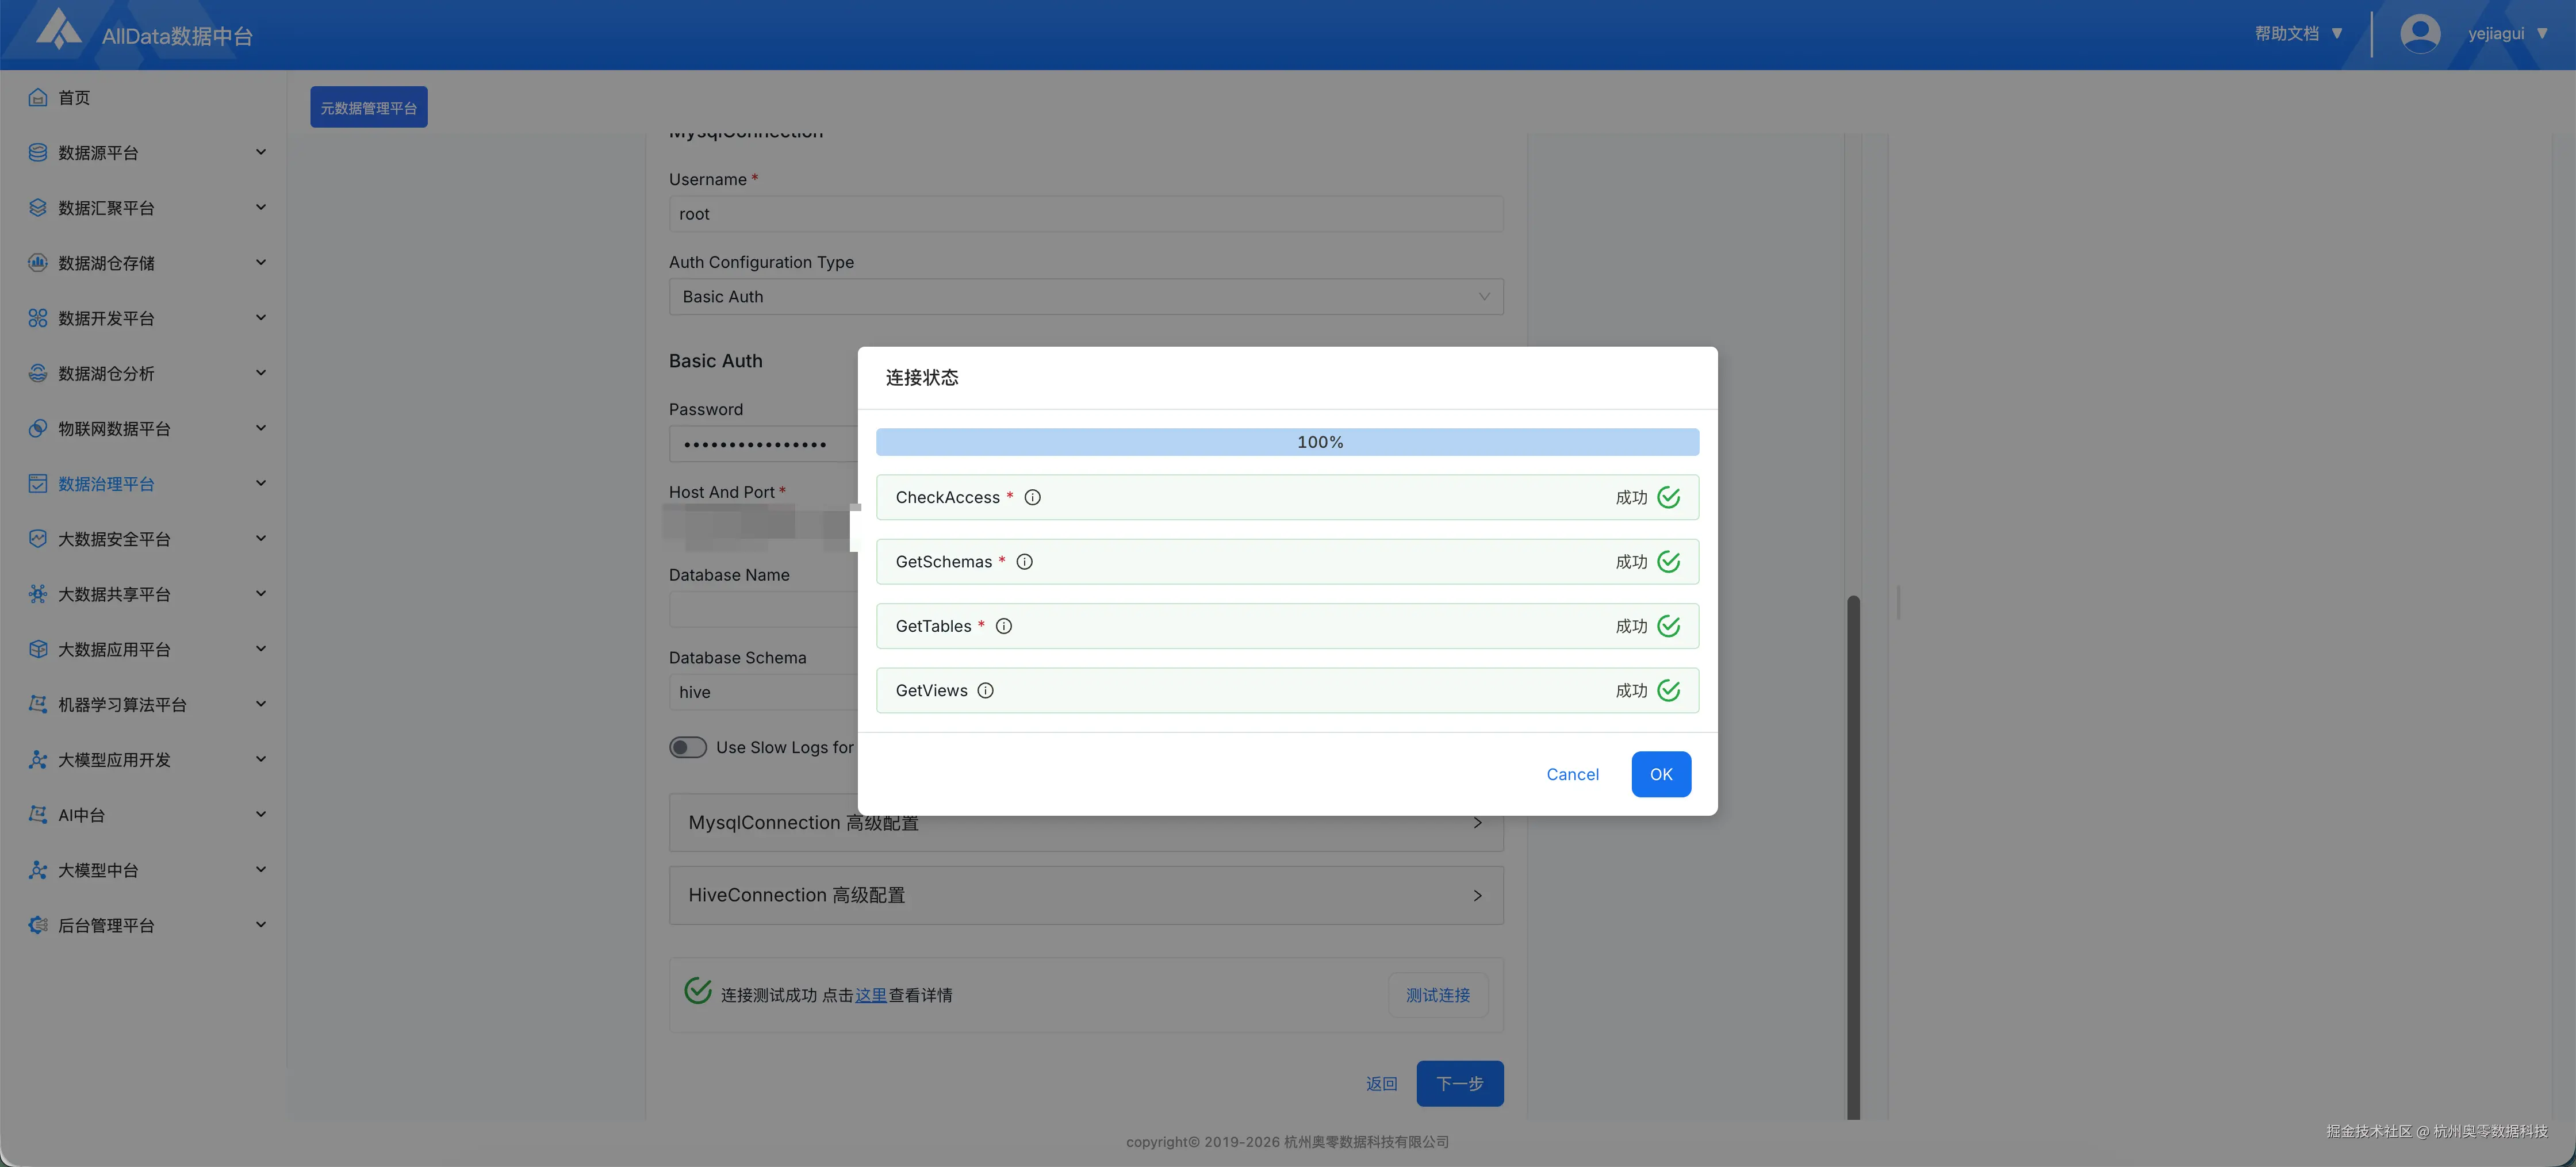Click the connection test success checkmark
Viewport: 2576px width, 1167px height.
point(698,991)
